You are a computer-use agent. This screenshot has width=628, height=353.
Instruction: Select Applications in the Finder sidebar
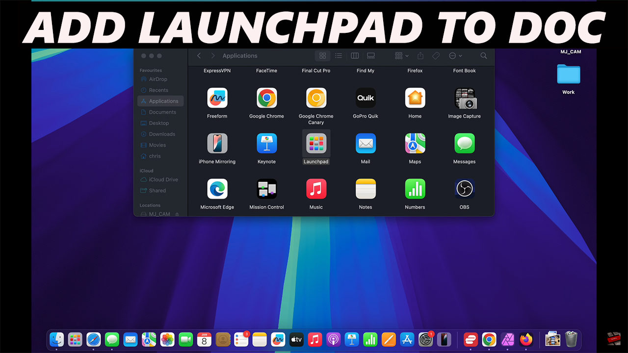[x=160, y=101]
